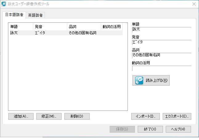Image resolution: width=199 pixels, height=140 pixels.
Task: Click 終了(X) to exit the tool
Action: tap(150, 129)
